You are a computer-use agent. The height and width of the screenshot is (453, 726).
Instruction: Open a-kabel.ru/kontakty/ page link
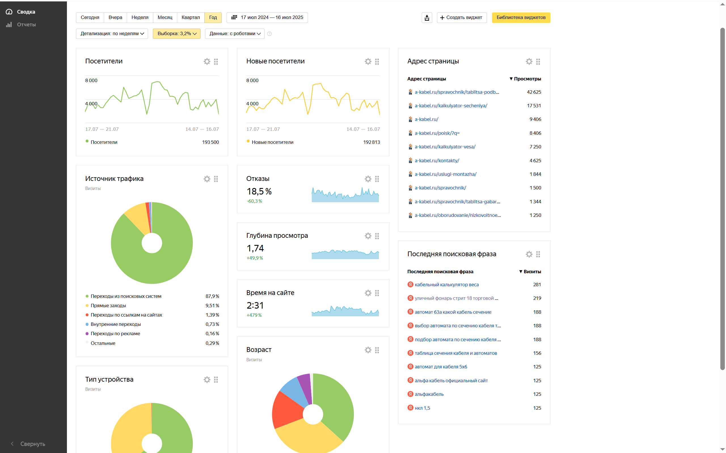pyautogui.click(x=437, y=161)
